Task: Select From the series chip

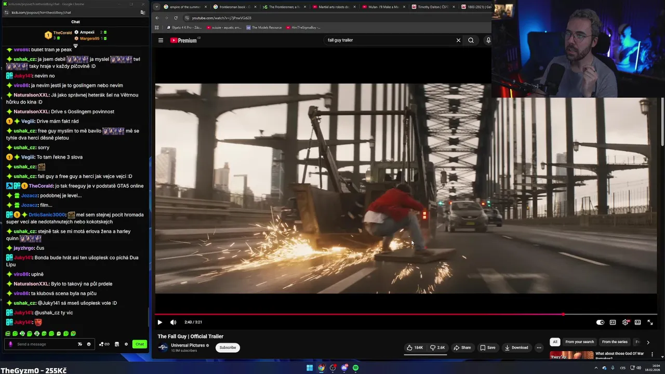Action: click(615, 342)
